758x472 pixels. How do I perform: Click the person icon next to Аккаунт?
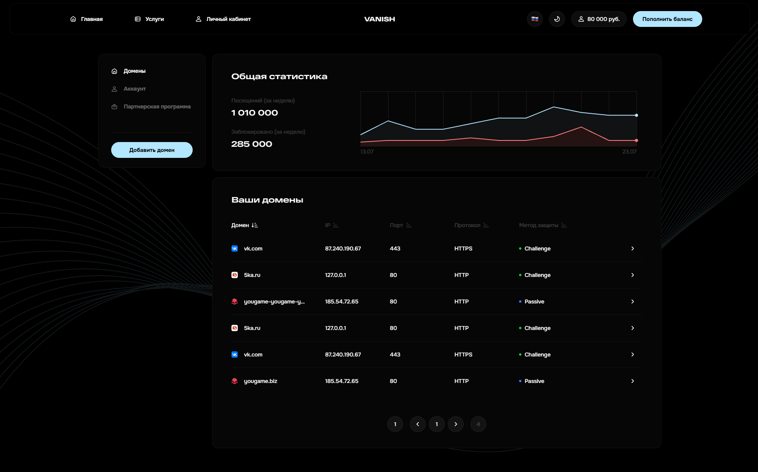coord(114,89)
